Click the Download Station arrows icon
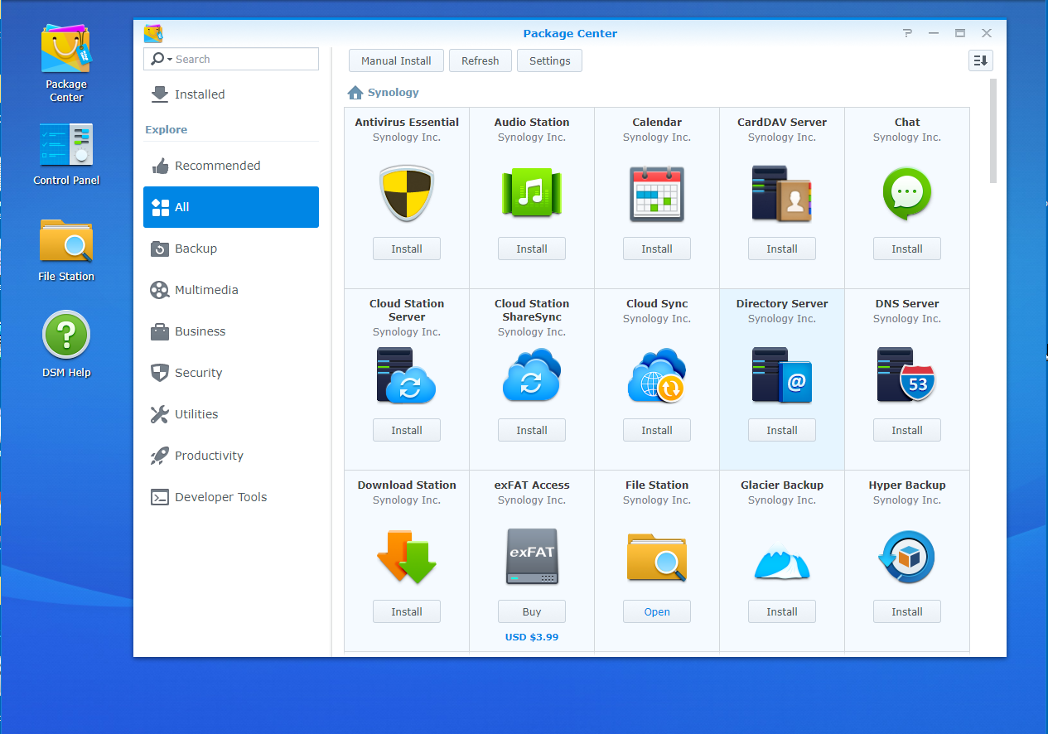The width and height of the screenshot is (1048, 734). point(407,557)
